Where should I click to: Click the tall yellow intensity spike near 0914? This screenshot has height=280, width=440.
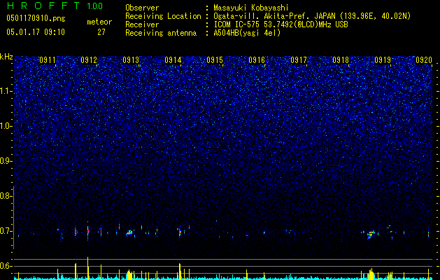point(180,272)
